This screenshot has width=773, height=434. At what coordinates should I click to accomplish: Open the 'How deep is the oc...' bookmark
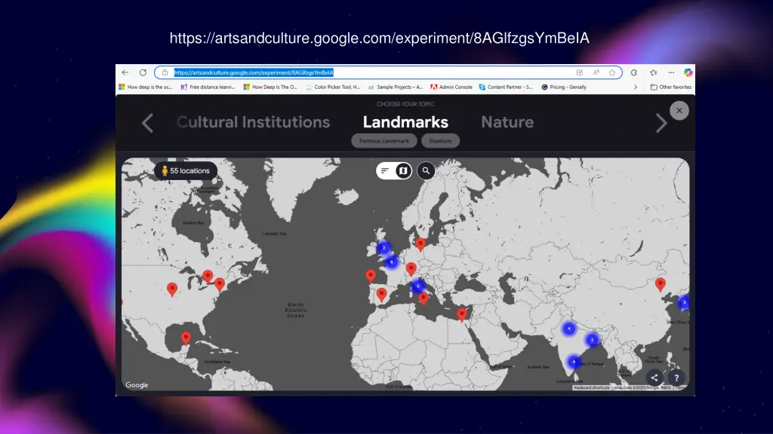146,87
